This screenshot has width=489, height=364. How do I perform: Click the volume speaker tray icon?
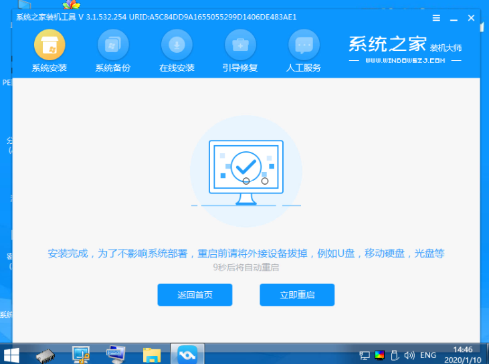409,355
